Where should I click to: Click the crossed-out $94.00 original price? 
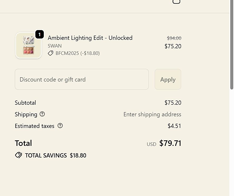[174, 38]
